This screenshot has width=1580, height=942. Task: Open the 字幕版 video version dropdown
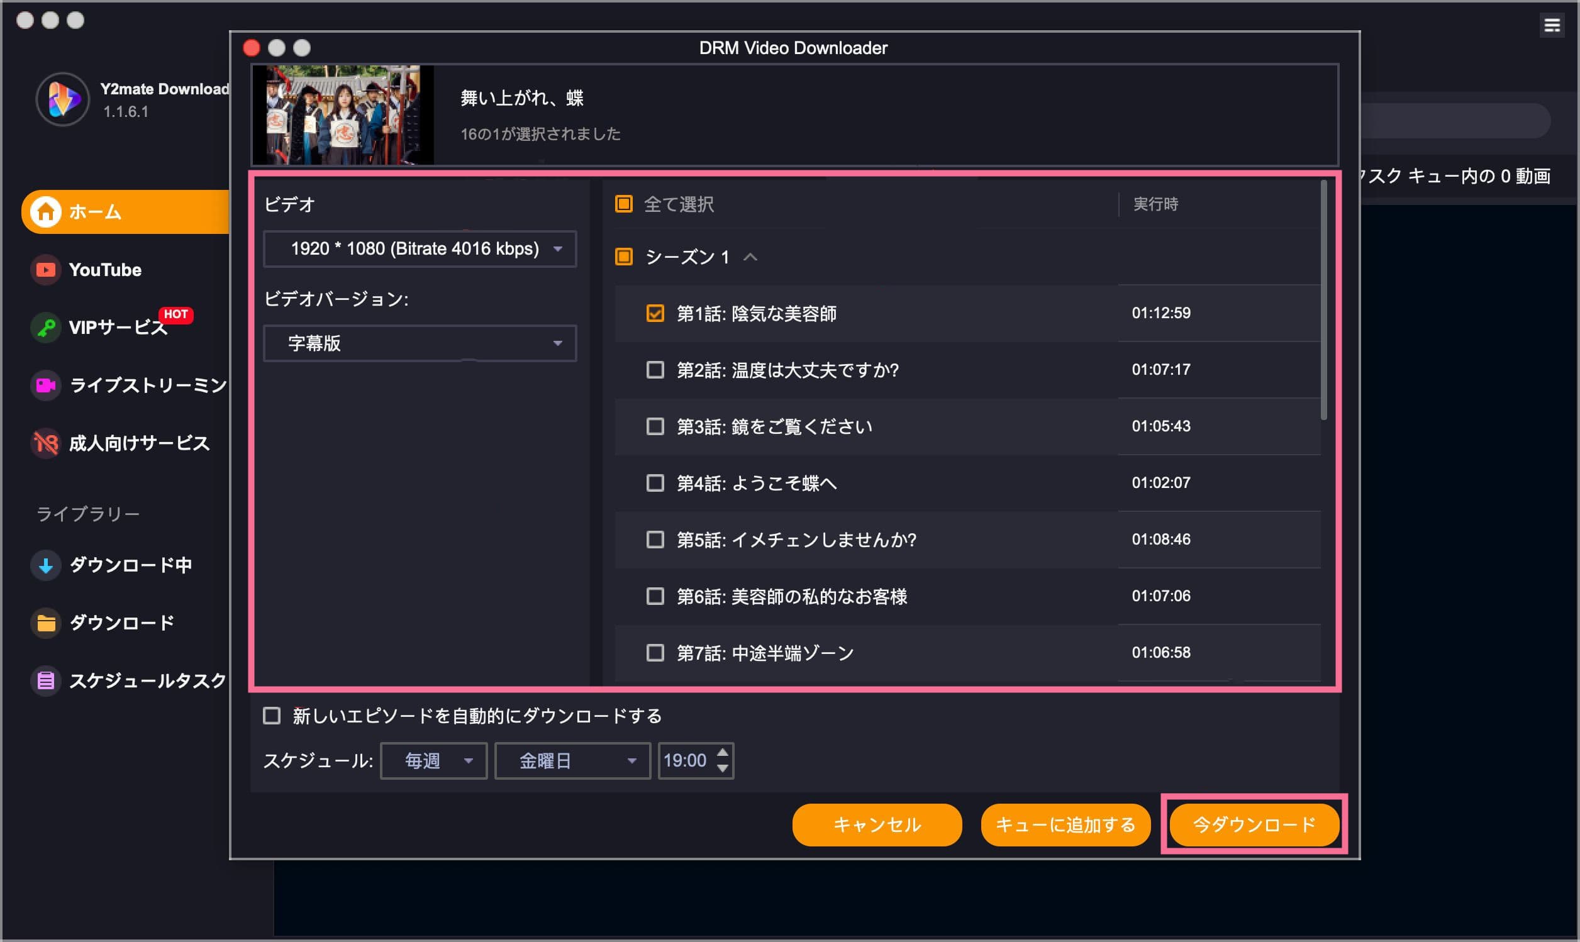(x=420, y=343)
